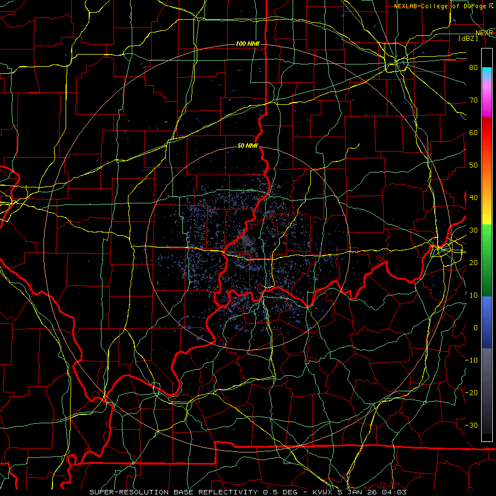Click the 10 dBZ scale label
The height and width of the screenshot is (496, 496).
473,295
